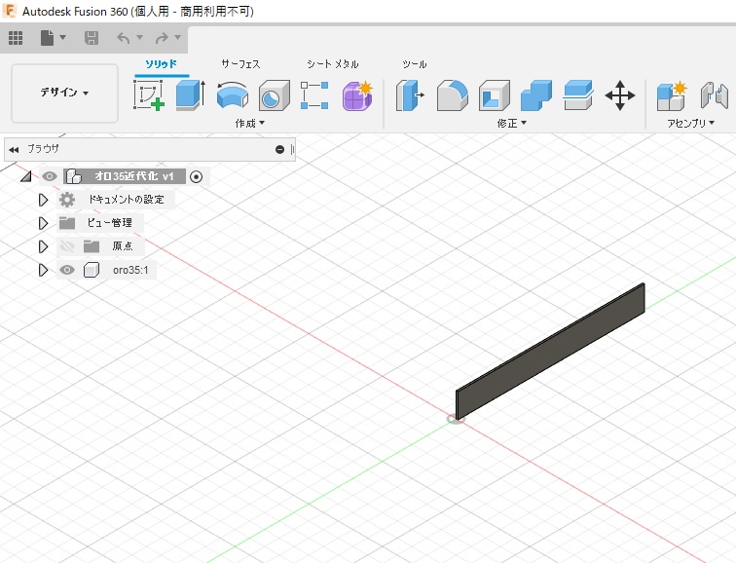Viewport: 736px width, 563px height.
Task: Select the Extrude tool
Action: coord(191,95)
